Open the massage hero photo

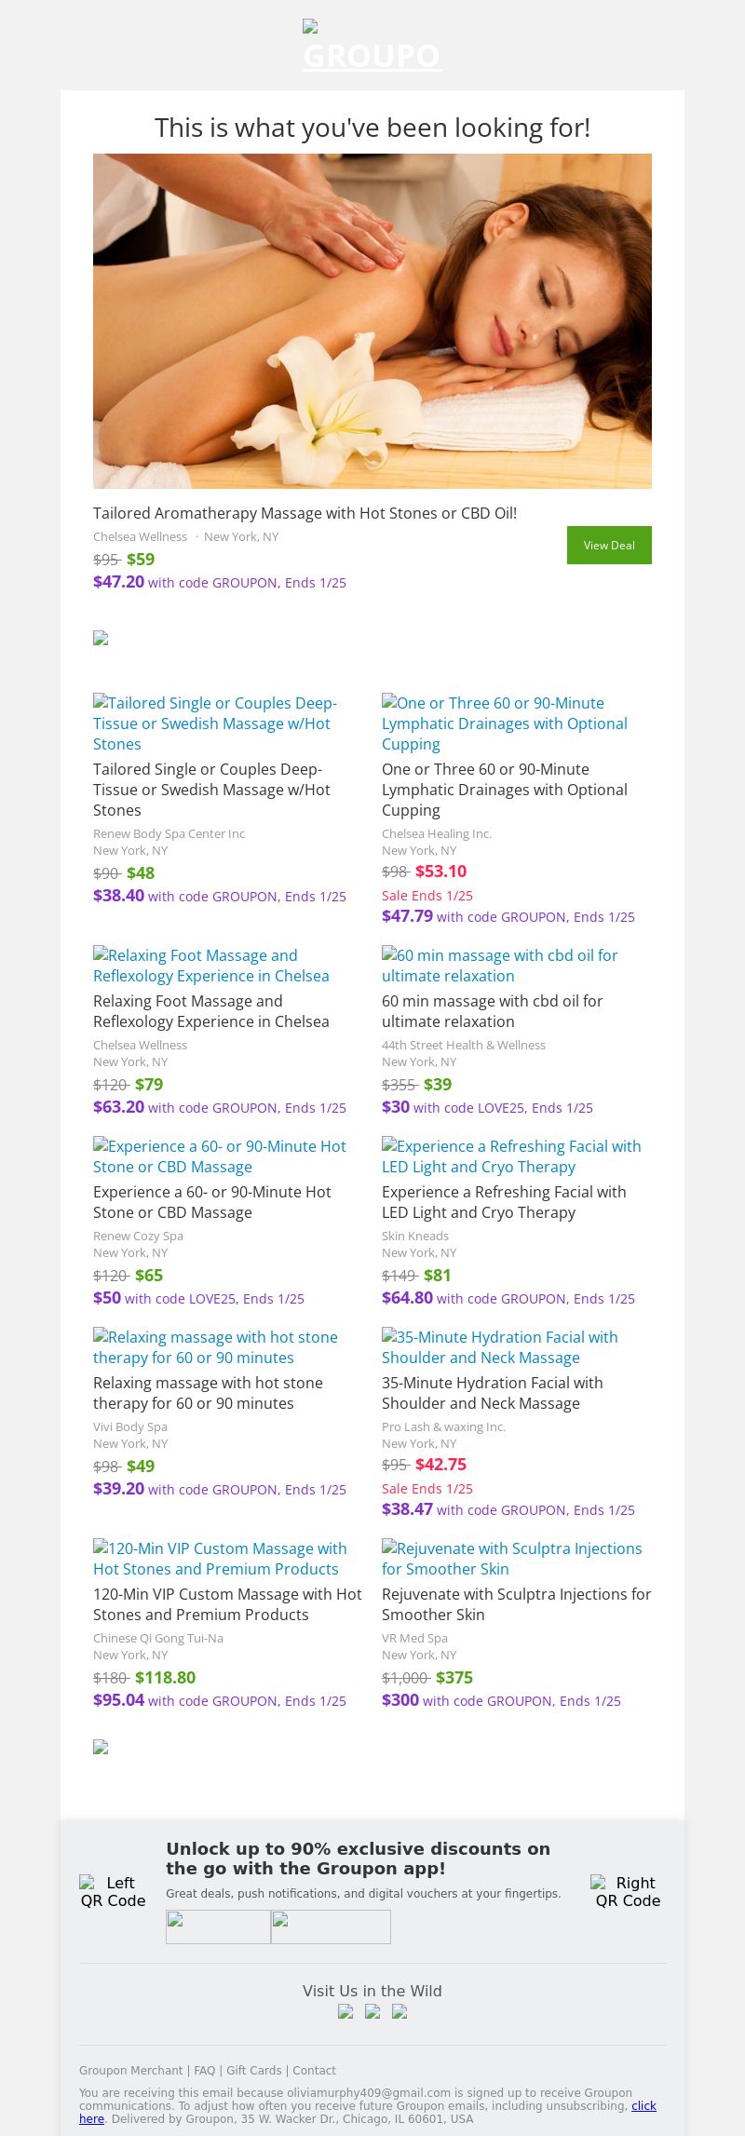tap(372, 321)
